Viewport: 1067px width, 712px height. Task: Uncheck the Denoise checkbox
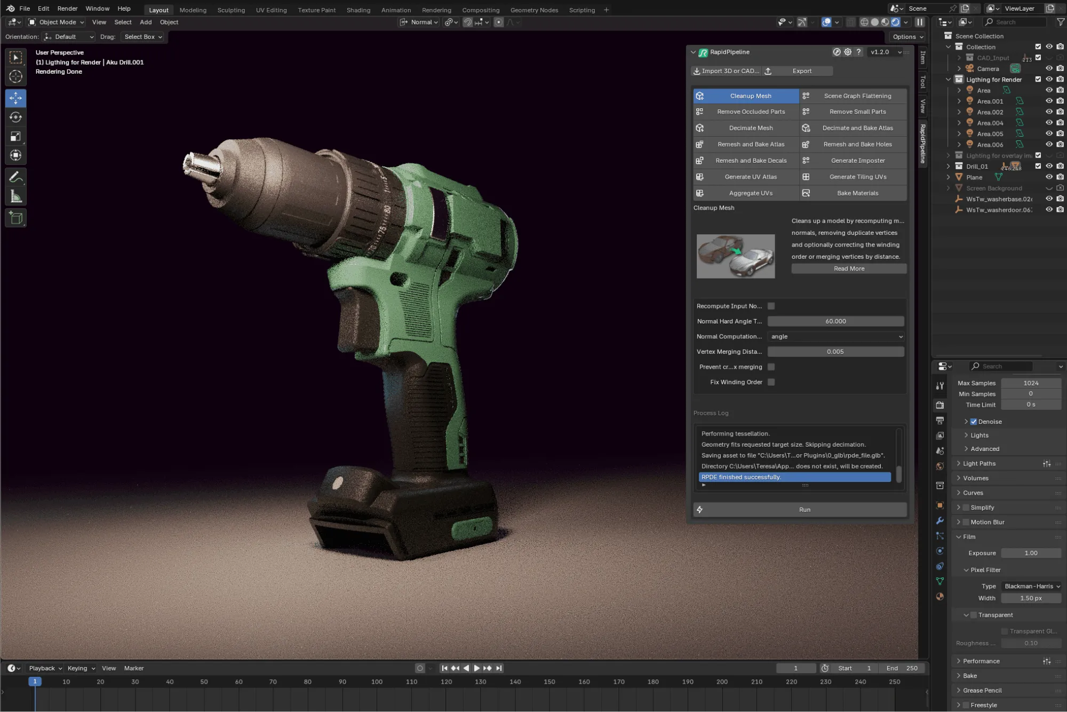974,422
